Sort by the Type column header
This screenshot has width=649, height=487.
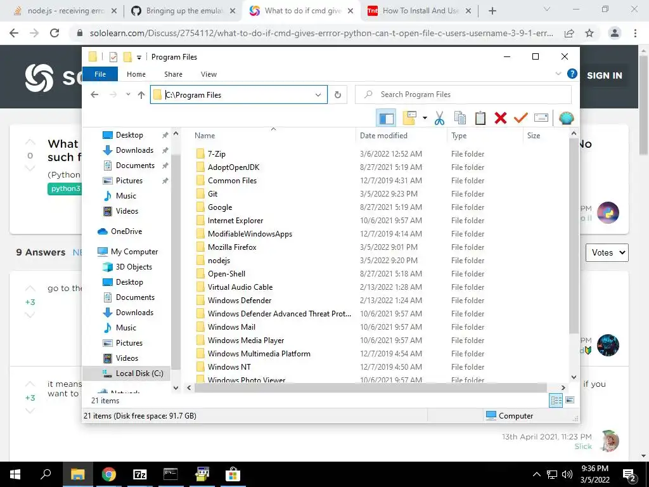[485, 136]
